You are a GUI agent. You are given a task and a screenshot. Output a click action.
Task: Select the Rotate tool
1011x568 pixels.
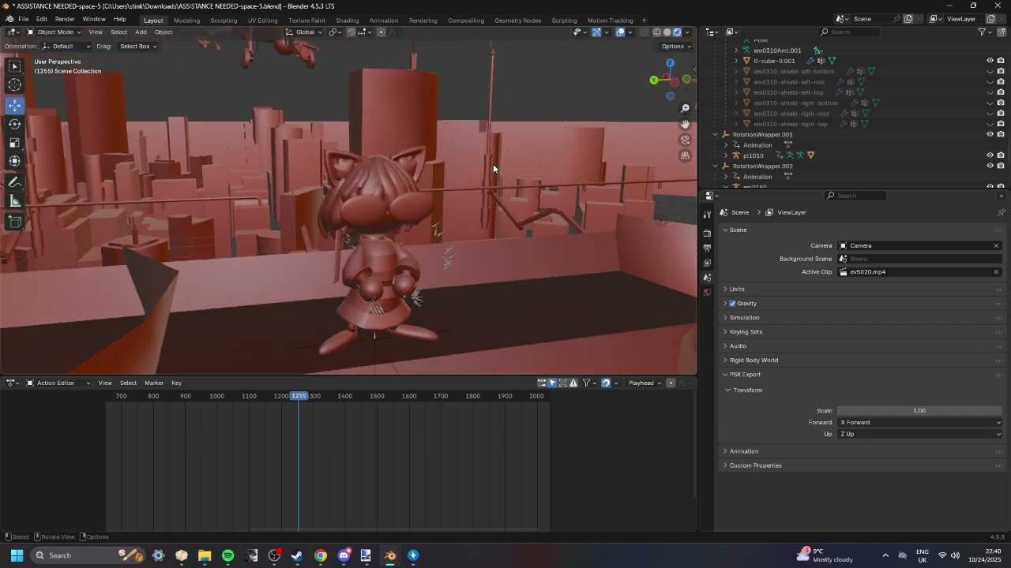point(15,124)
